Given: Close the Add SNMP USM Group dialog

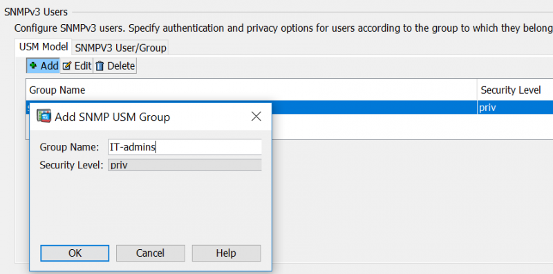Looking at the screenshot, I should click(x=256, y=116).
